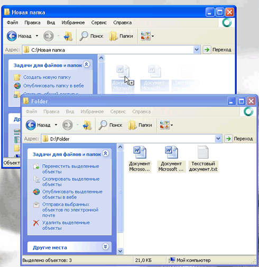Image resolution: width=259 pixels, height=267 pixels.
Task: Open Поиск search in Новая папка window
Action: [91, 36]
